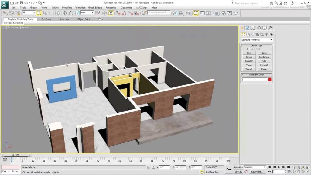Switch to the Freeform ribbon tab
Viewport: 311px width, 175px height.
point(46,19)
